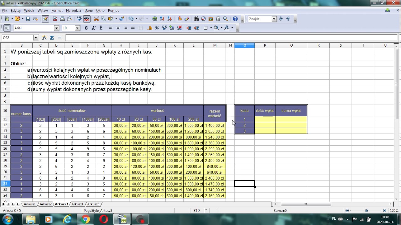Cut selection with the scissors icon
This screenshot has width=401, height=225.
pos(96,19)
